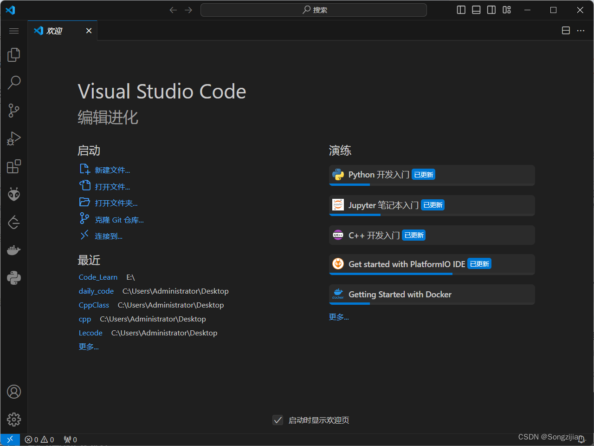Click the PlatformIO logo on the walkthrough card
594x446 pixels.
(338, 264)
